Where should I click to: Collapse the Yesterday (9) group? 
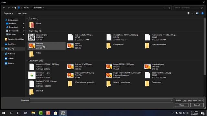[x=27, y=31]
